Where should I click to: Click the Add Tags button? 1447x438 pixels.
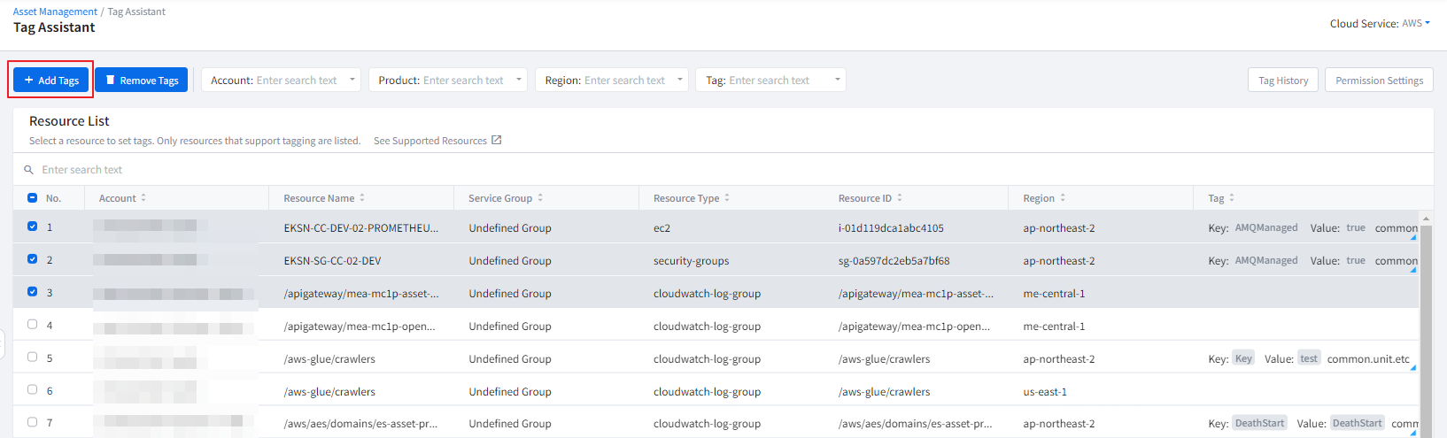(x=51, y=80)
